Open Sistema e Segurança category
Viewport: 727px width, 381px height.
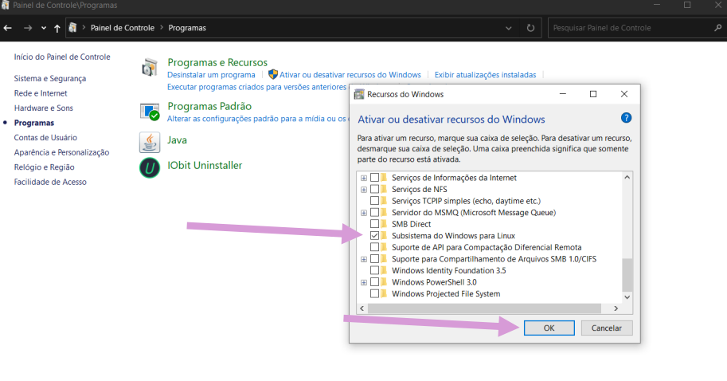click(50, 78)
